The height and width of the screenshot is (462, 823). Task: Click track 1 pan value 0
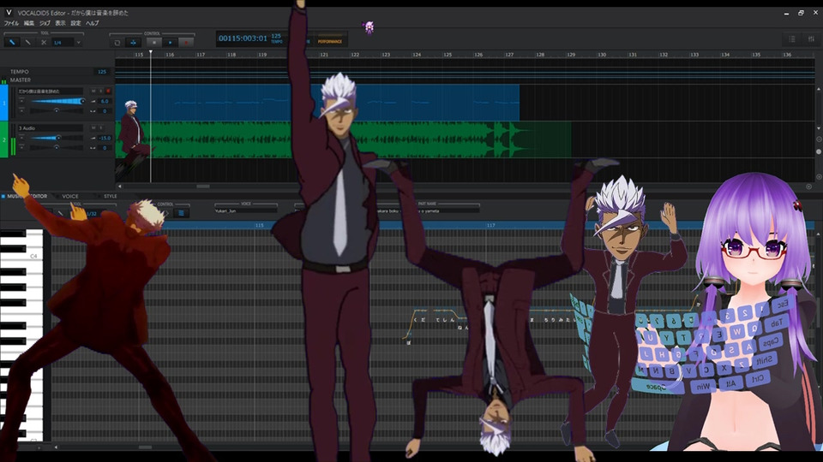pos(105,111)
